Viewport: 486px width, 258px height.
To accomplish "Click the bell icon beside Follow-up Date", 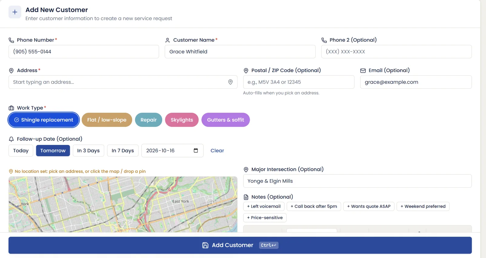I will click(11, 139).
